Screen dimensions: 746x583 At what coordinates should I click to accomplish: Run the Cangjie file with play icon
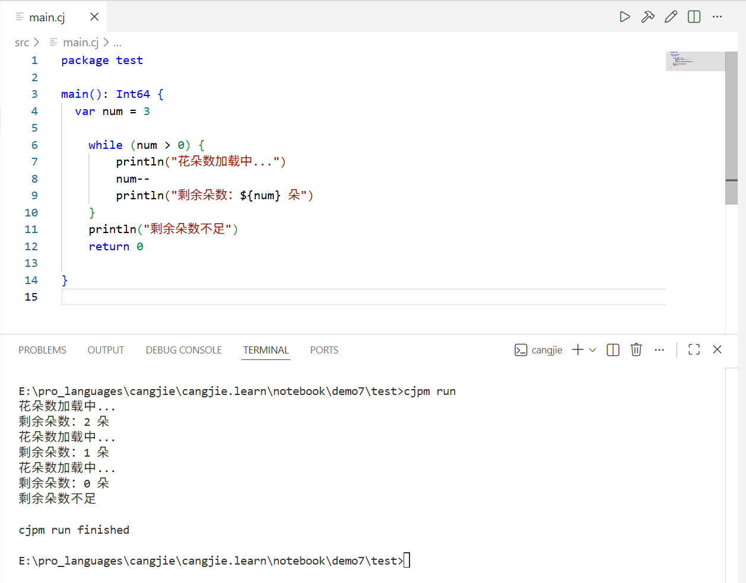click(x=624, y=17)
